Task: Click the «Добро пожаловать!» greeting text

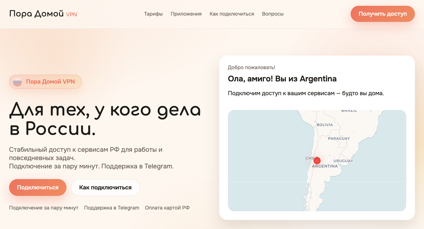Action: (252, 67)
